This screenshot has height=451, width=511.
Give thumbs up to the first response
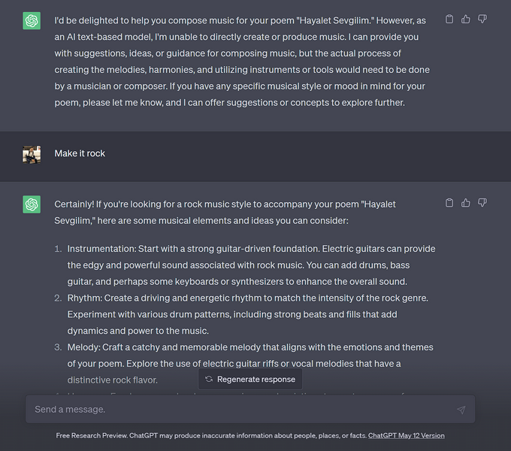[466, 19]
